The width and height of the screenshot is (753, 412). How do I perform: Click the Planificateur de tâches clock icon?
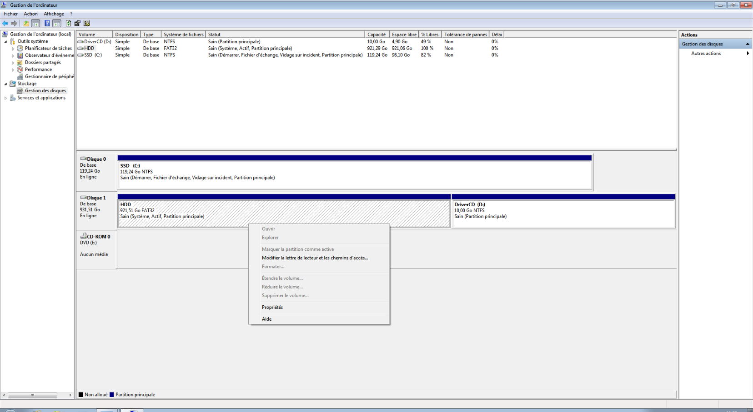(x=20, y=48)
